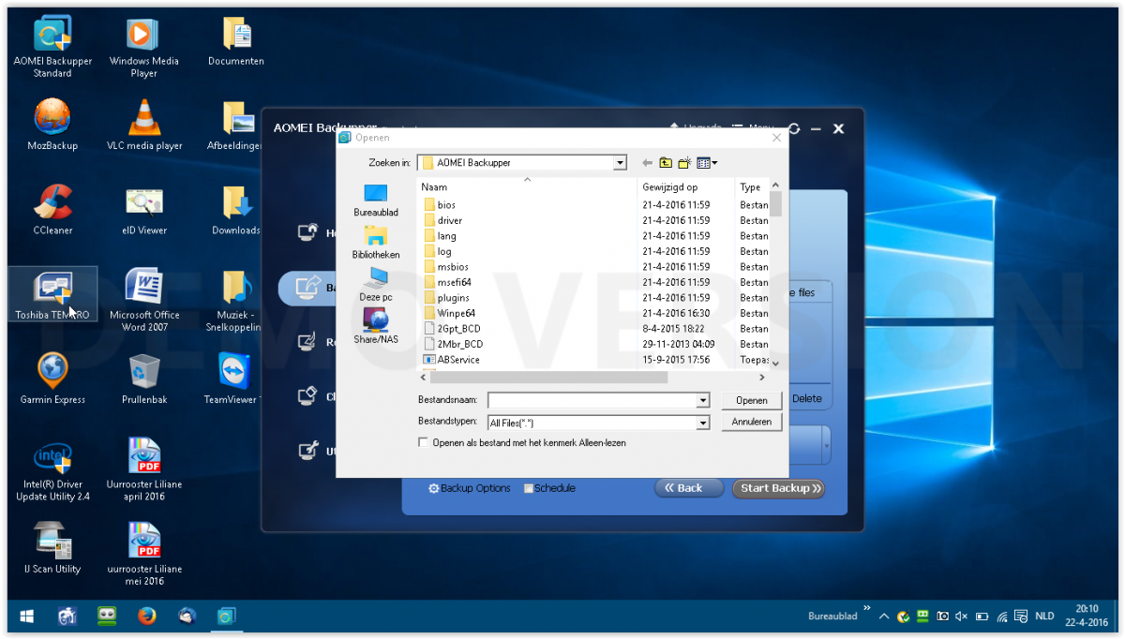
Task: Select the Downloads folder desktop icon
Action: [x=236, y=210]
